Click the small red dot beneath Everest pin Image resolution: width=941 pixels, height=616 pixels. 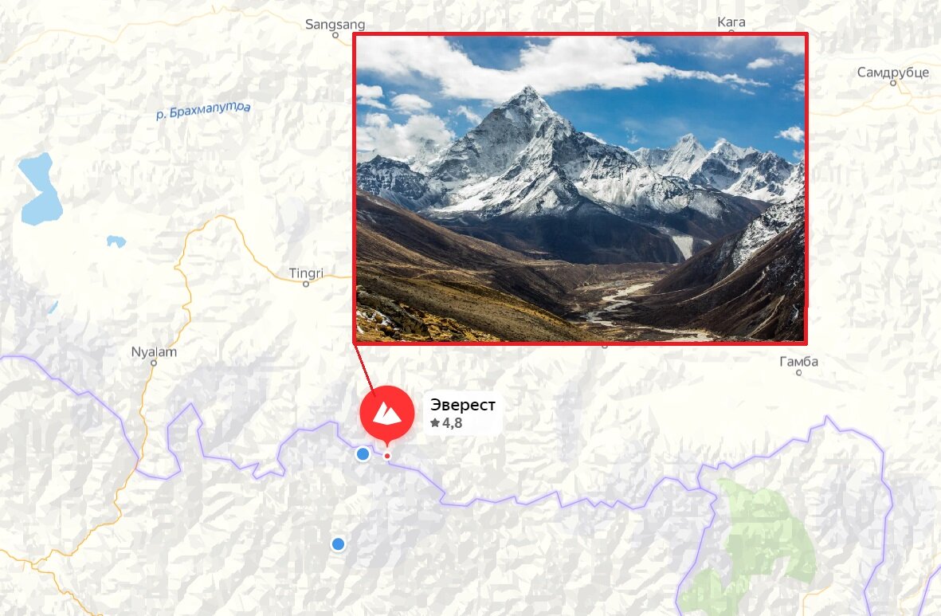[387, 457]
